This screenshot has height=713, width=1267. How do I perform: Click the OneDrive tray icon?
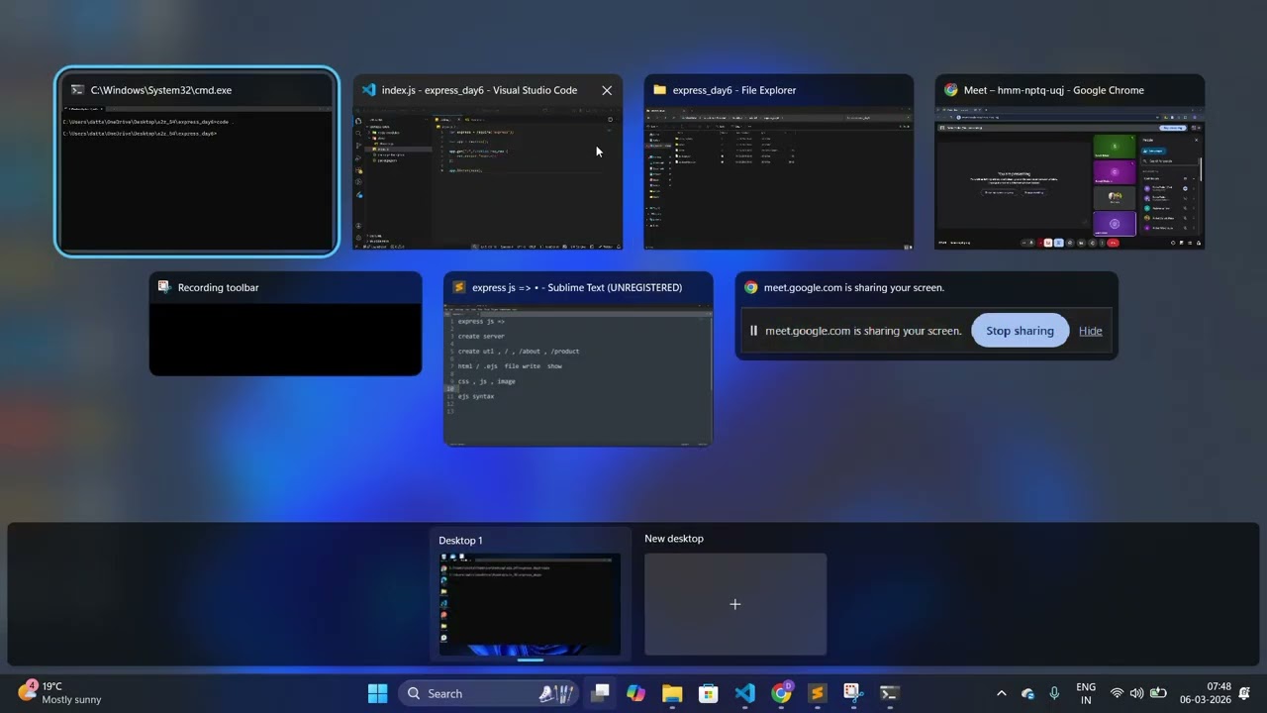click(1027, 693)
